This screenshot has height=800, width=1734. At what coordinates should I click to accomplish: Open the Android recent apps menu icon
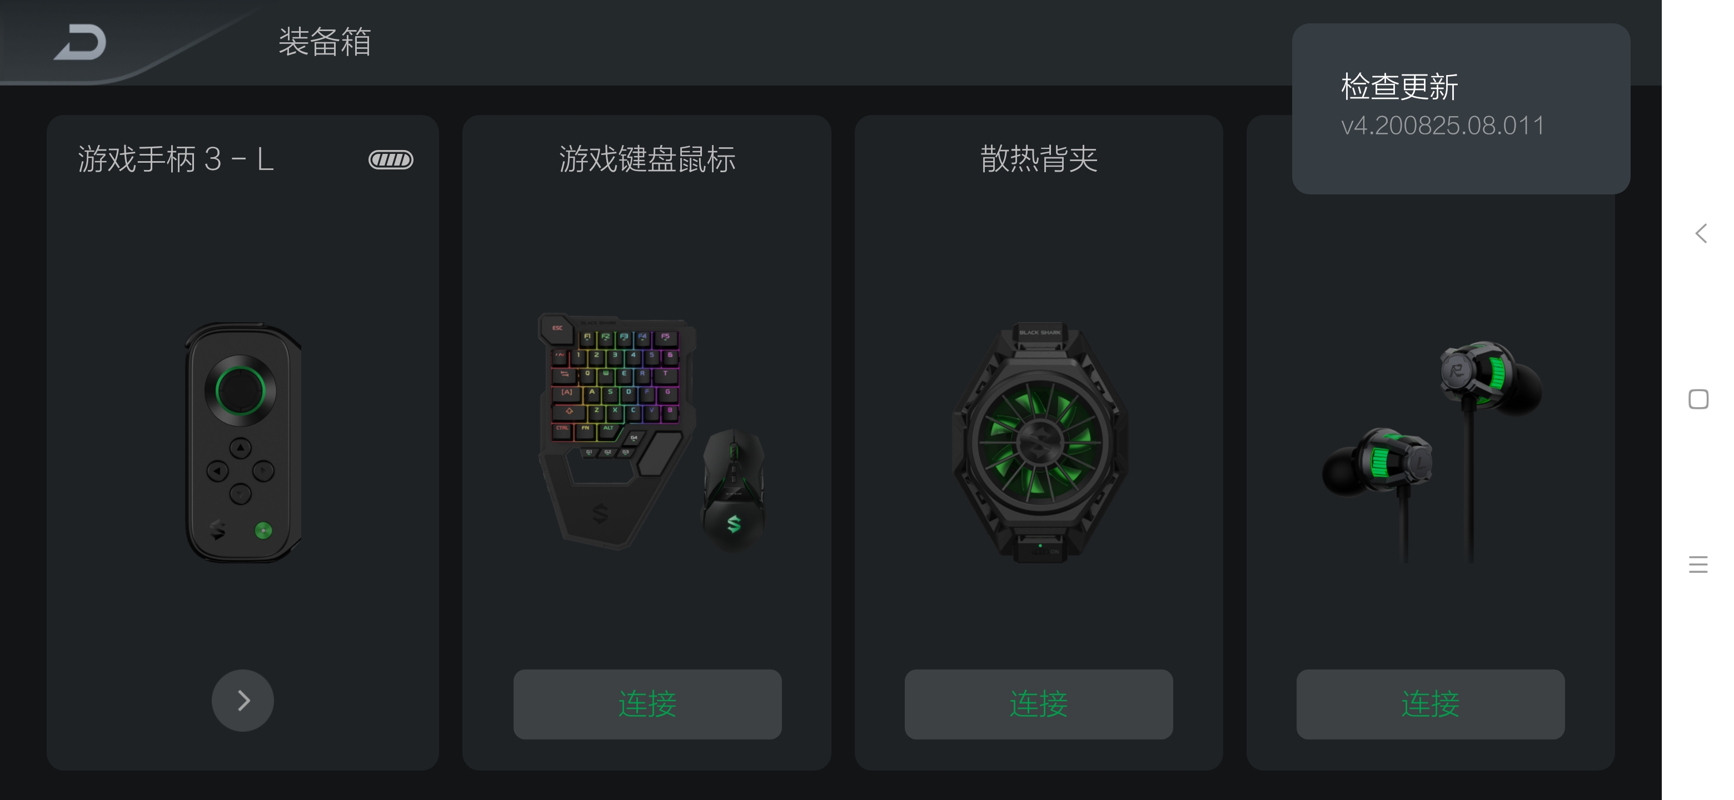1698,564
